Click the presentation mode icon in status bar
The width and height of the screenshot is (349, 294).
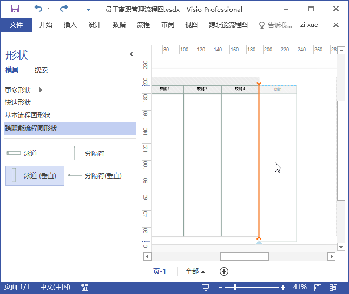(x=206, y=288)
